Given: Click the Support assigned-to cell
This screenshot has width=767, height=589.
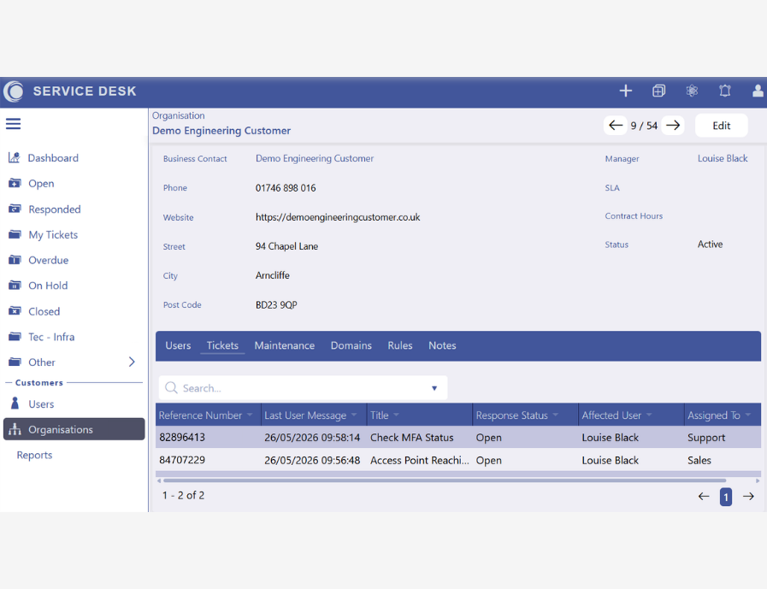Looking at the screenshot, I should pyautogui.click(x=706, y=438).
